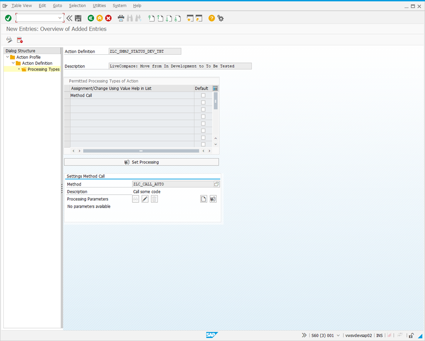425x341 pixels.
Task: Click the Method field ZLC_CALL_AUTO
Action: pos(173,184)
